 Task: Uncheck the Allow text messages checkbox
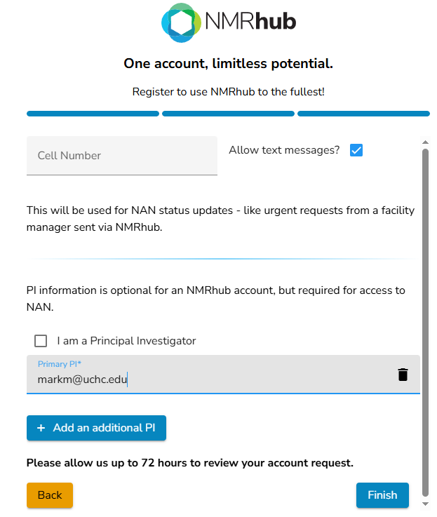click(x=356, y=150)
